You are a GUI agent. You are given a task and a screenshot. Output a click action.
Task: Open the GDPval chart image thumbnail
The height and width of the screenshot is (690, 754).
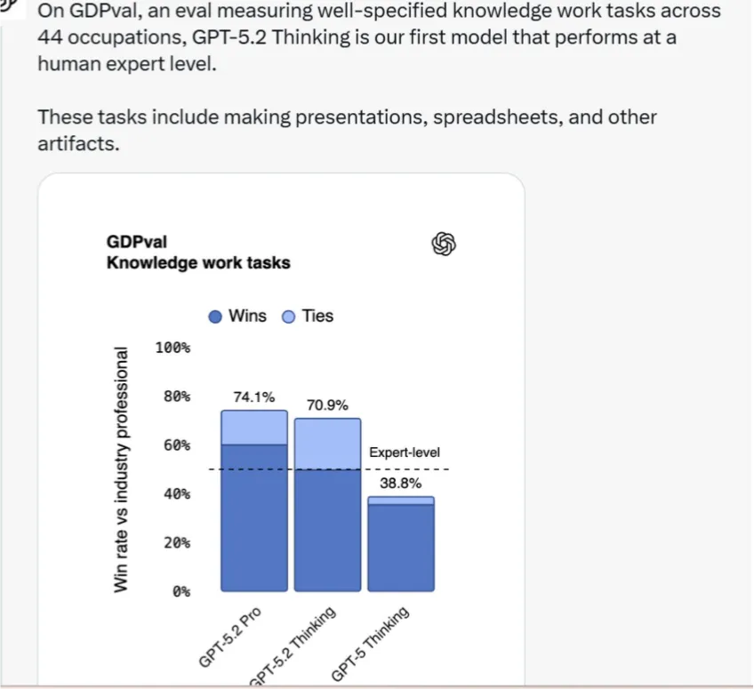(x=281, y=429)
